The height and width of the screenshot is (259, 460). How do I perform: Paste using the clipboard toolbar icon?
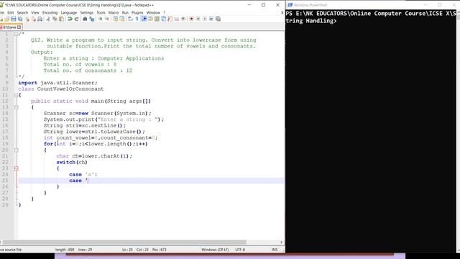pyautogui.click(x=61, y=19)
